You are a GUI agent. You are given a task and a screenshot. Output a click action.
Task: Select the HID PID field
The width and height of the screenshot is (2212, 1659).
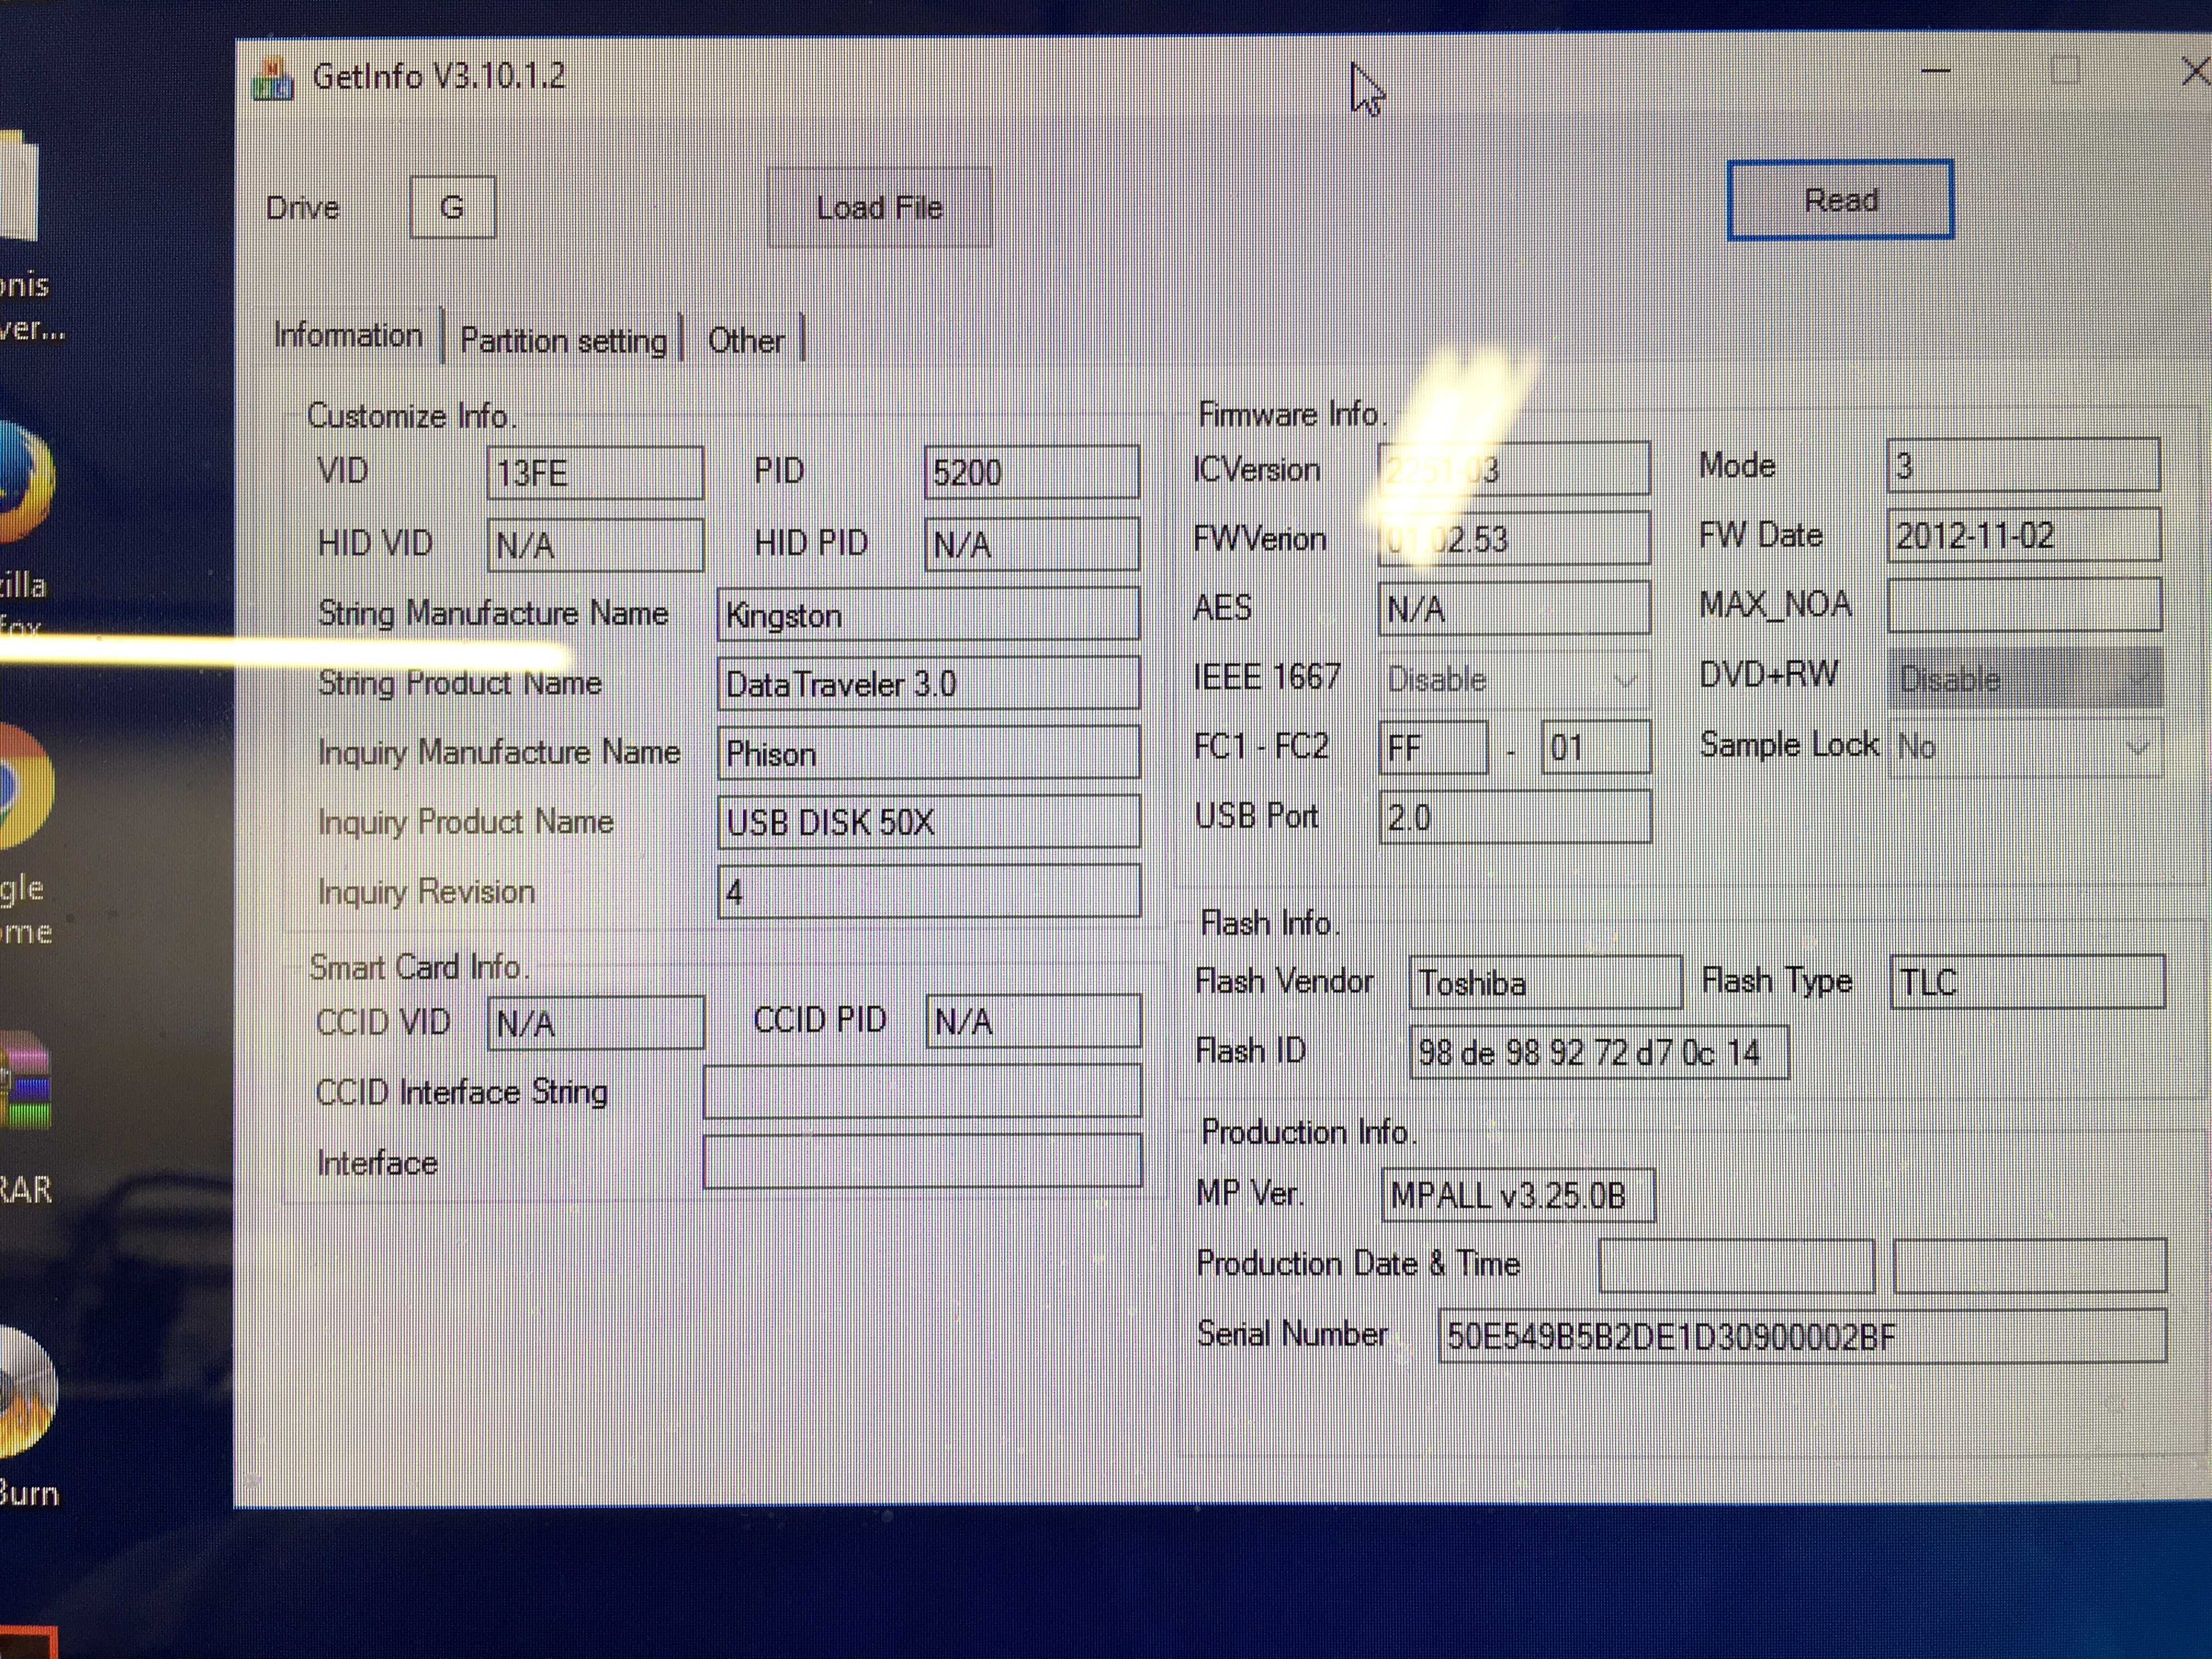pos(1032,544)
